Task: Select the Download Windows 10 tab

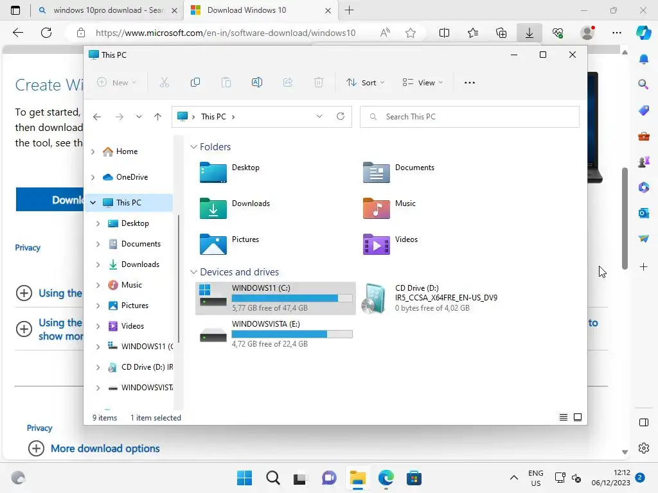Action: coord(260,10)
